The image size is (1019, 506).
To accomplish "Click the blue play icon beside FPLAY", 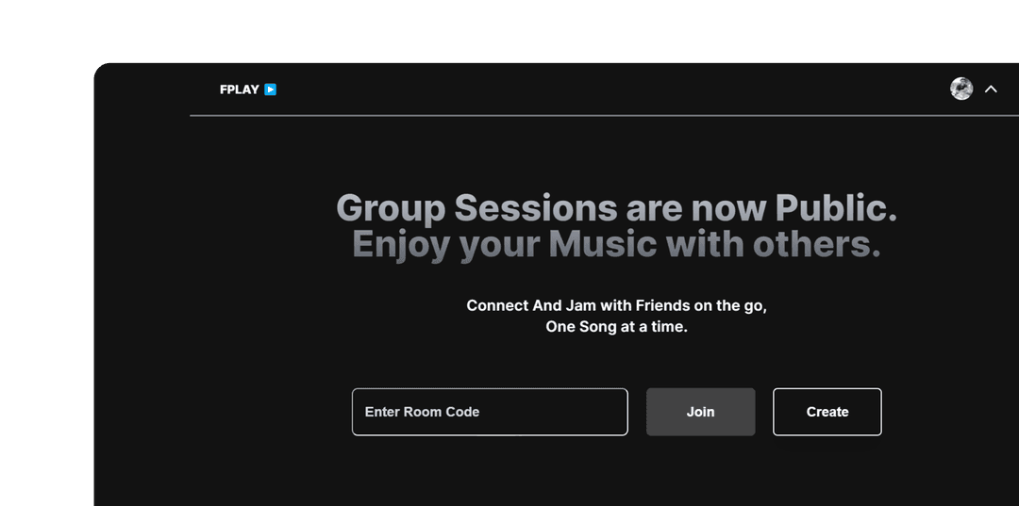I will 271,90.
